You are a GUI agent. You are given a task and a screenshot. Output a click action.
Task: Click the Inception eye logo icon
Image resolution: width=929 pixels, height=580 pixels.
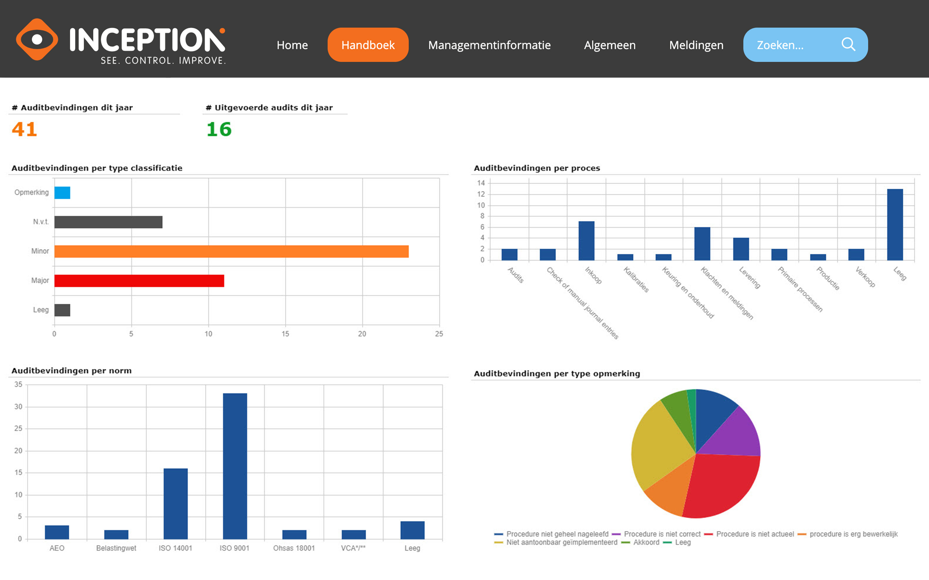(37, 40)
